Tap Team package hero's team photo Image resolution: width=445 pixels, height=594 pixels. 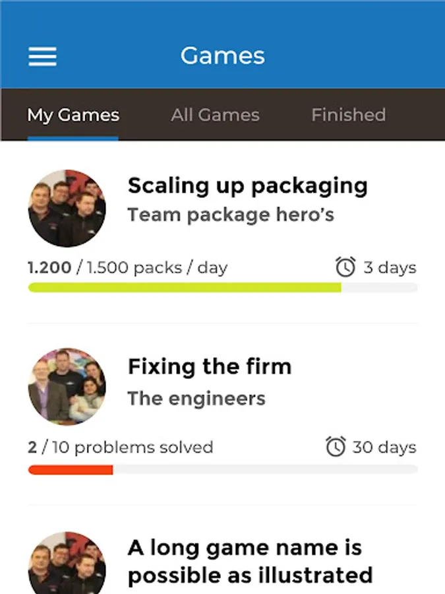pyautogui.click(x=67, y=208)
